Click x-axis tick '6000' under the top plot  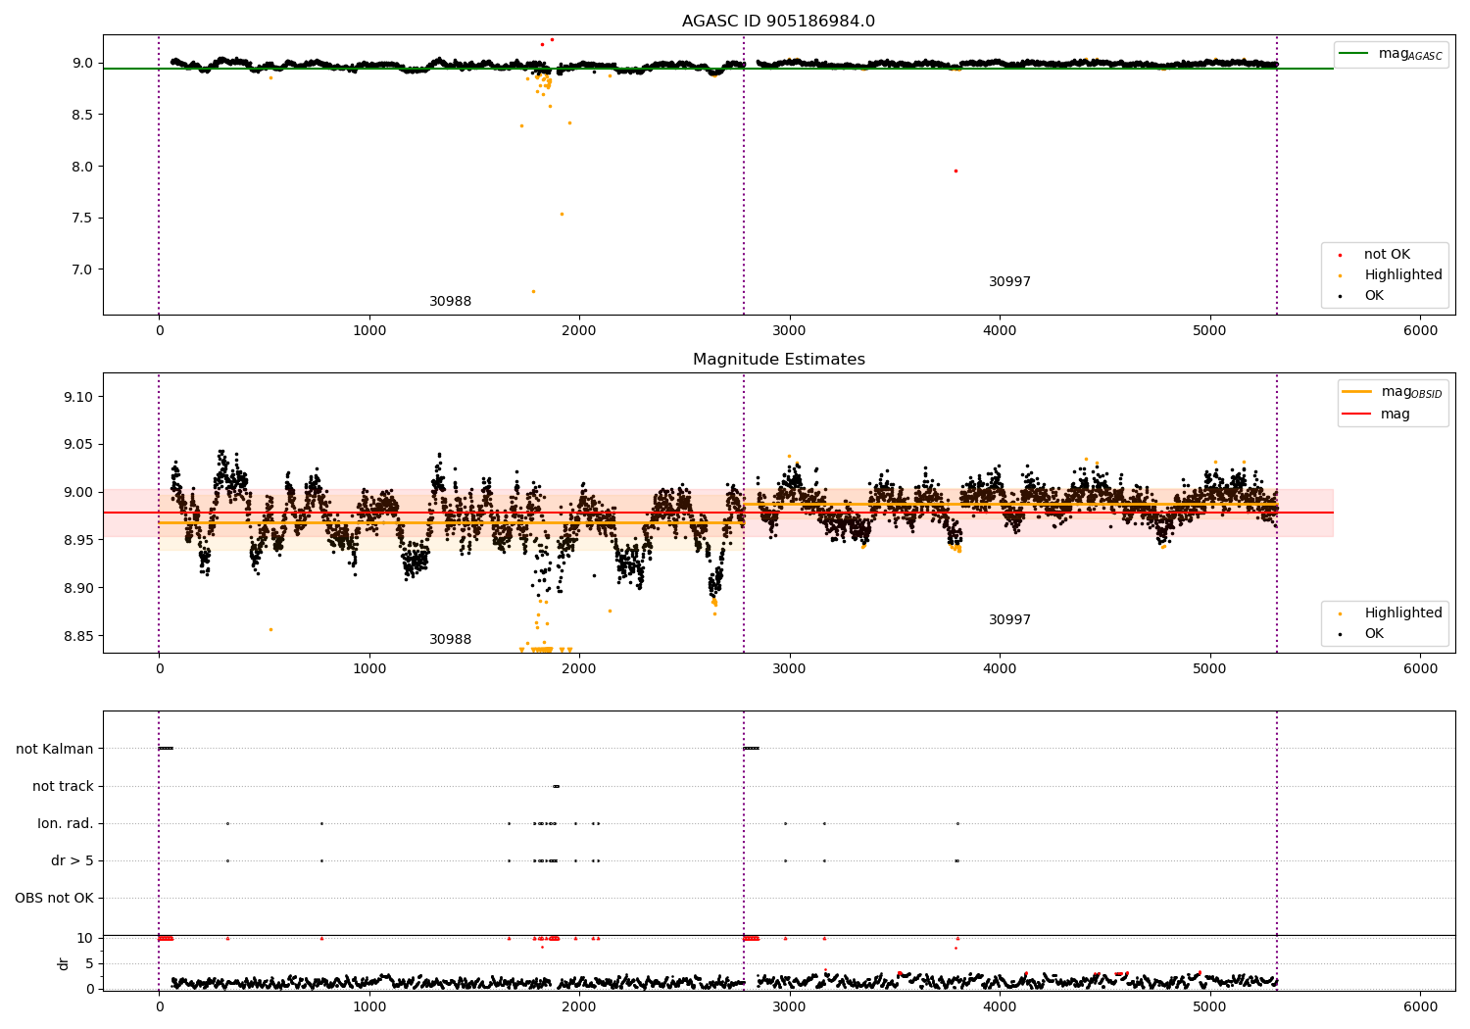(x=1420, y=331)
